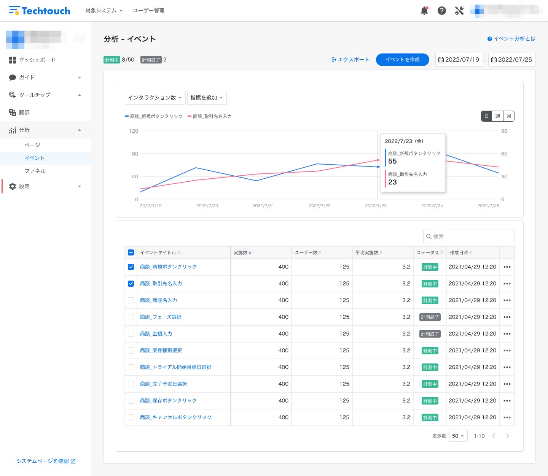Click the 検索 search field
The width and height of the screenshot is (548, 476).
(469, 236)
